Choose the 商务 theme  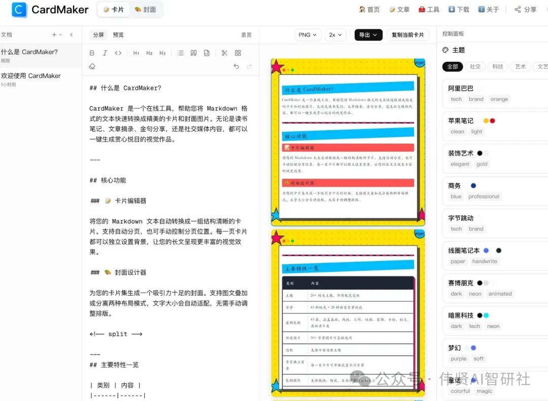[x=495, y=191]
